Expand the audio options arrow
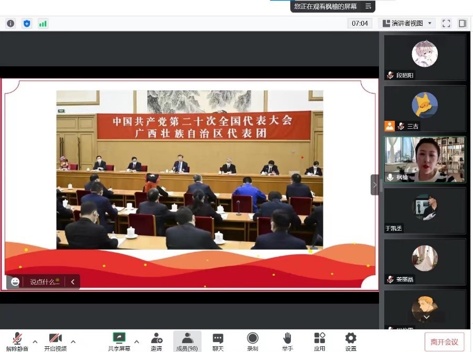 click(x=35, y=341)
